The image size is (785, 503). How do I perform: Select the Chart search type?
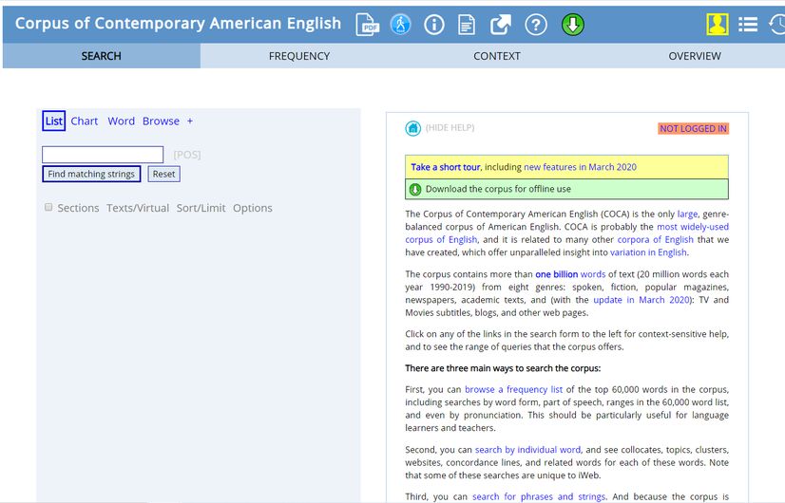click(84, 121)
